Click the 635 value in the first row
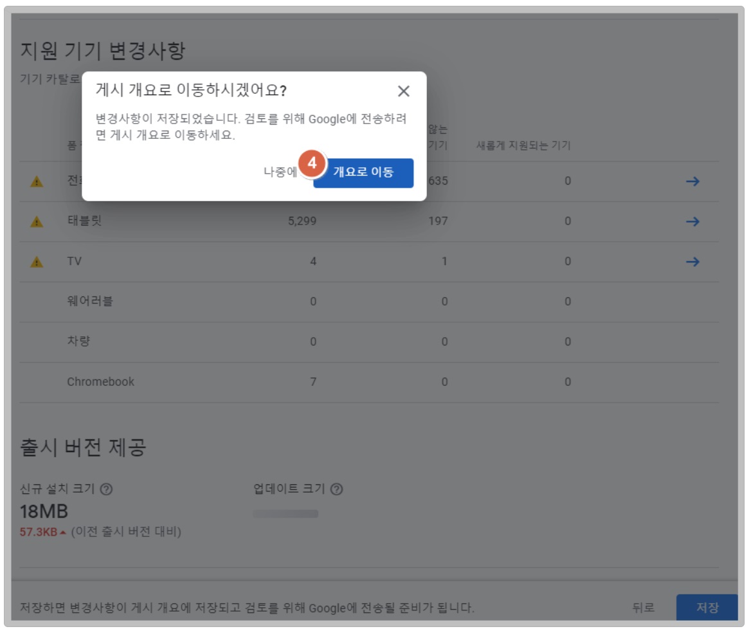This screenshot has width=751, height=629. (x=438, y=181)
